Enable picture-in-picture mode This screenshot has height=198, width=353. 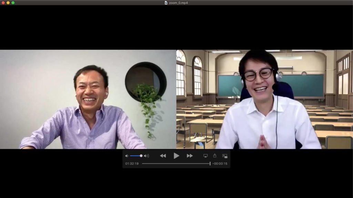(225, 156)
